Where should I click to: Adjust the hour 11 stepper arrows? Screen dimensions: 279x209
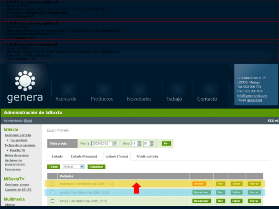(139, 143)
